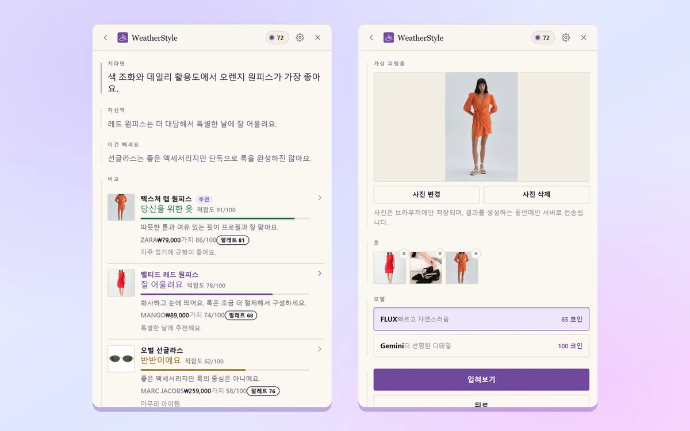
Task: Expand 벨티드 레드 원피스 comparison card
Action: tap(320, 274)
